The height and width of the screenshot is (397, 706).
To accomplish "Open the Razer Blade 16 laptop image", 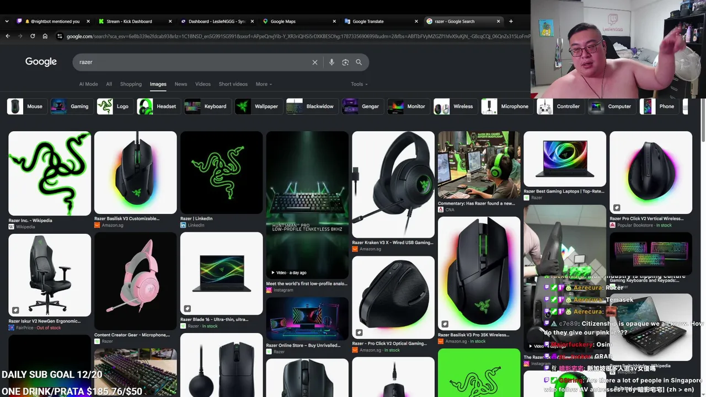I will (x=221, y=273).
